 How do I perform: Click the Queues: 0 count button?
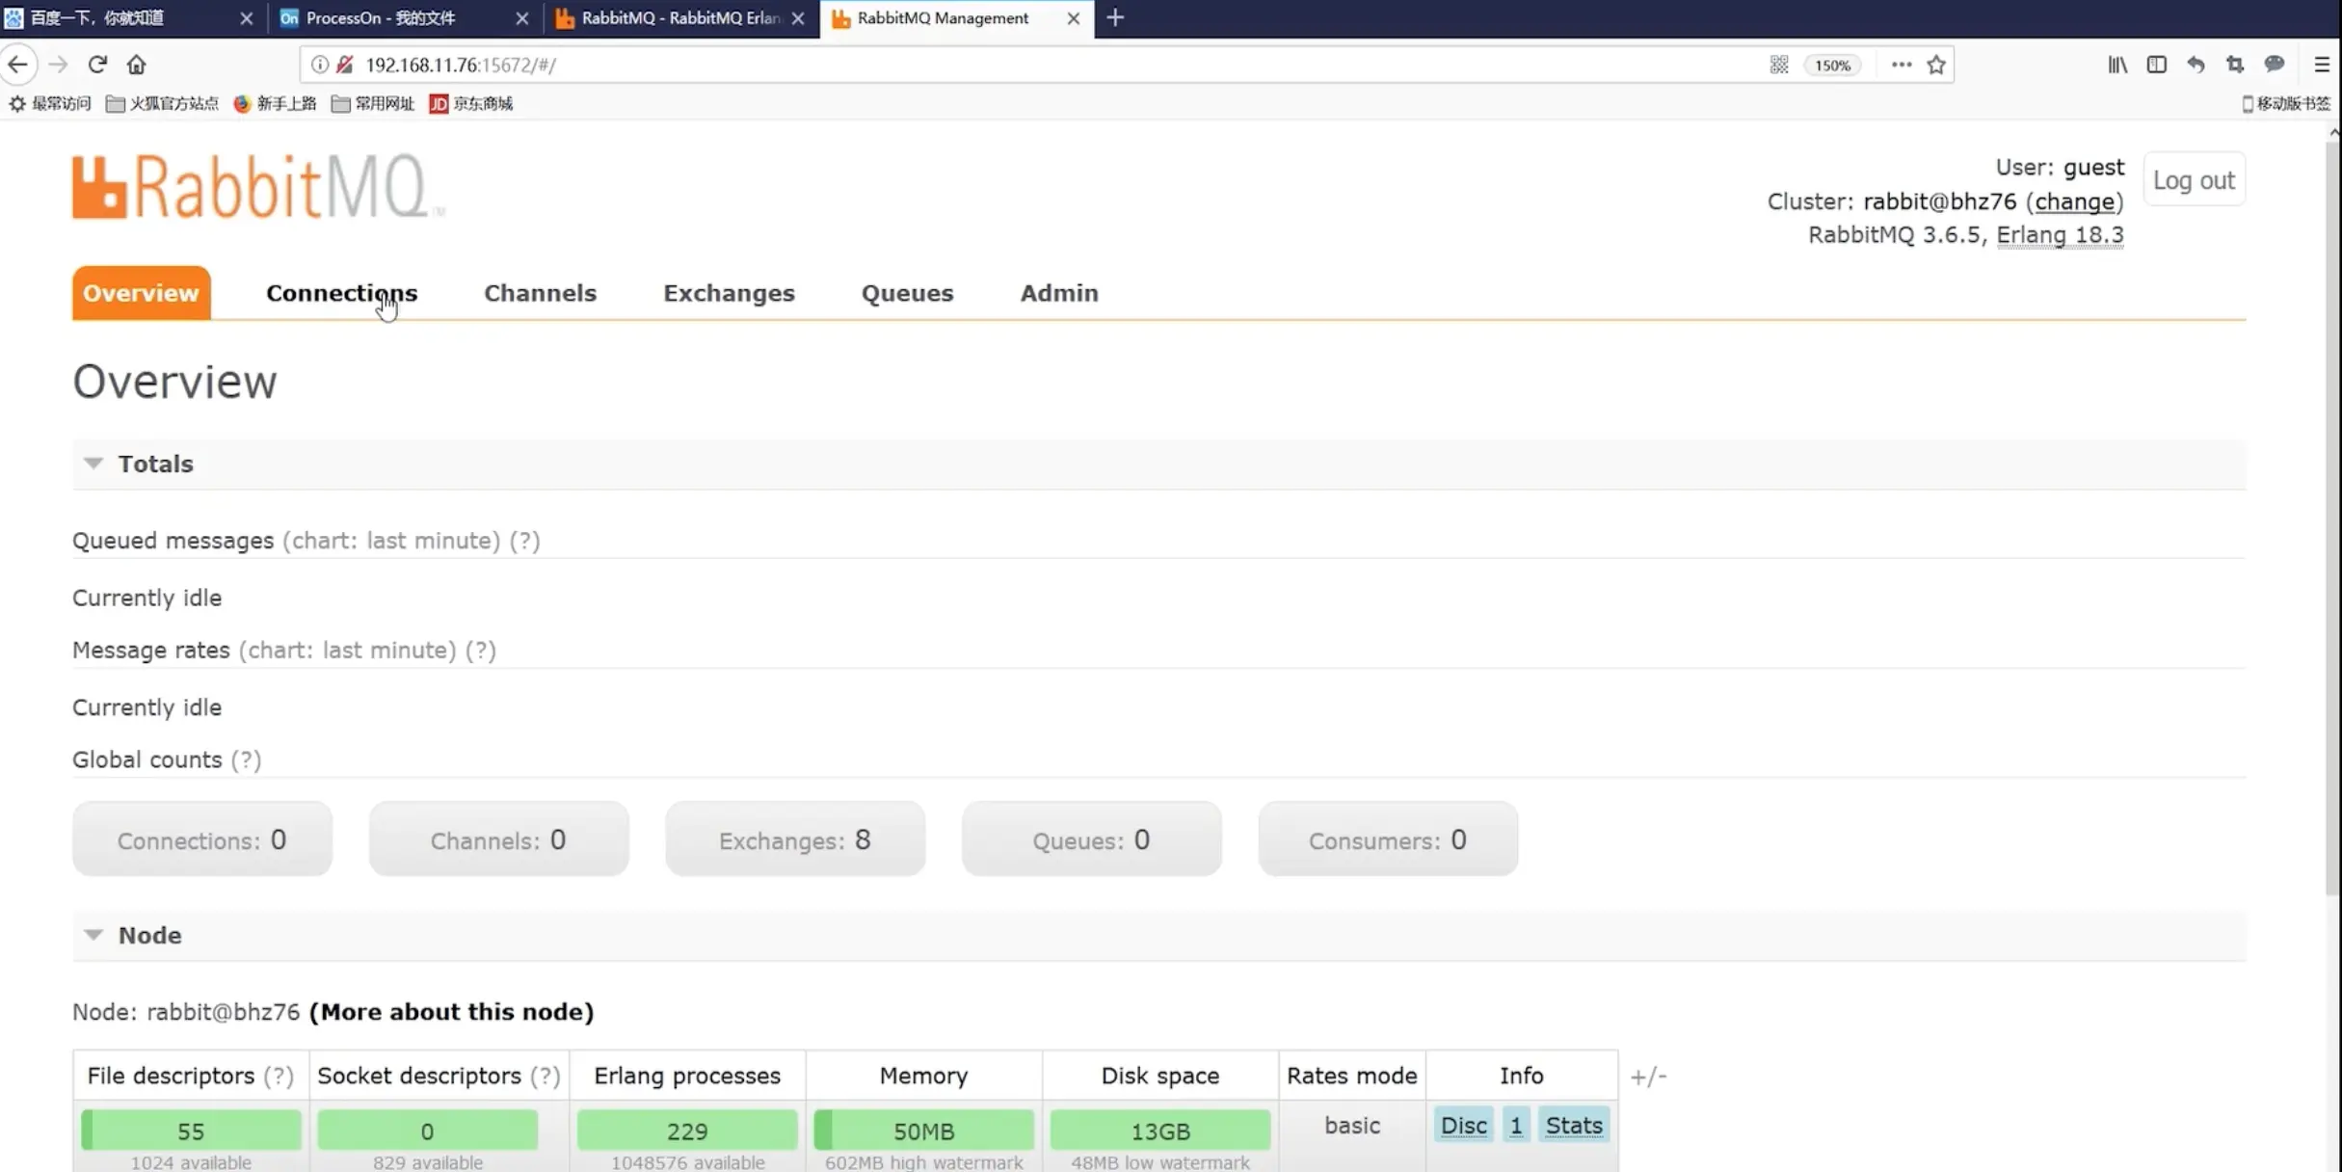tap(1091, 839)
